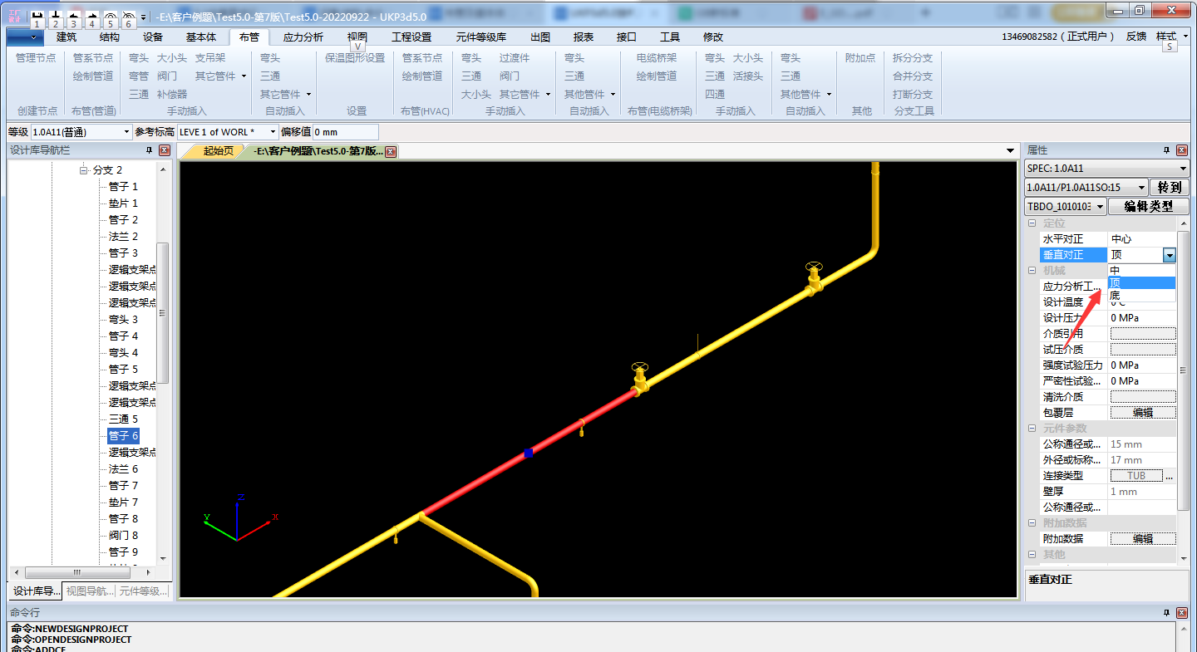
Task: Click quick access view icon with key tip 5
Action: point(110,16)
